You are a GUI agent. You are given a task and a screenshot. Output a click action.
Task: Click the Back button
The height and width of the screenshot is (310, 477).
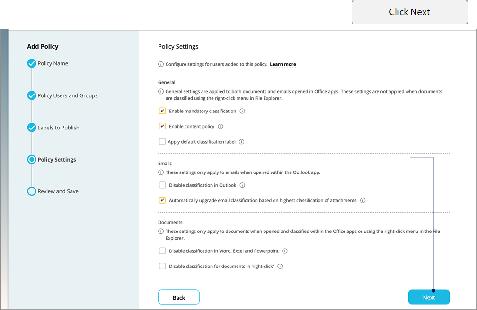[x=179, y=297]
